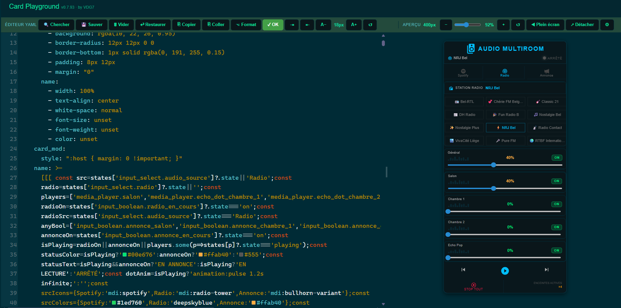
Task: Increase editor font size with A+
Action: pos(354,25)
